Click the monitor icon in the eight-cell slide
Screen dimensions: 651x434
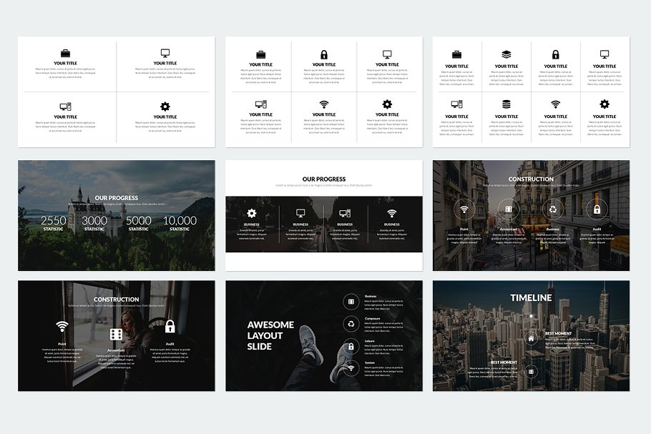pos(604,54)
